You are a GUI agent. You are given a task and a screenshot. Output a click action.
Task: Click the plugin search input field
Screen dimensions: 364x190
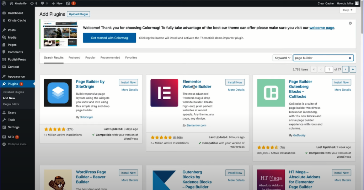click(320, 58)
